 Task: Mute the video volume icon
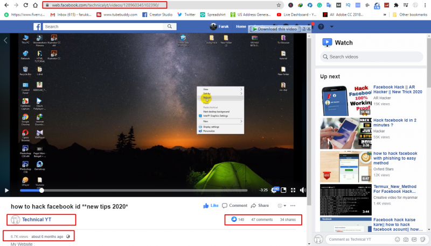coord(303,190)
